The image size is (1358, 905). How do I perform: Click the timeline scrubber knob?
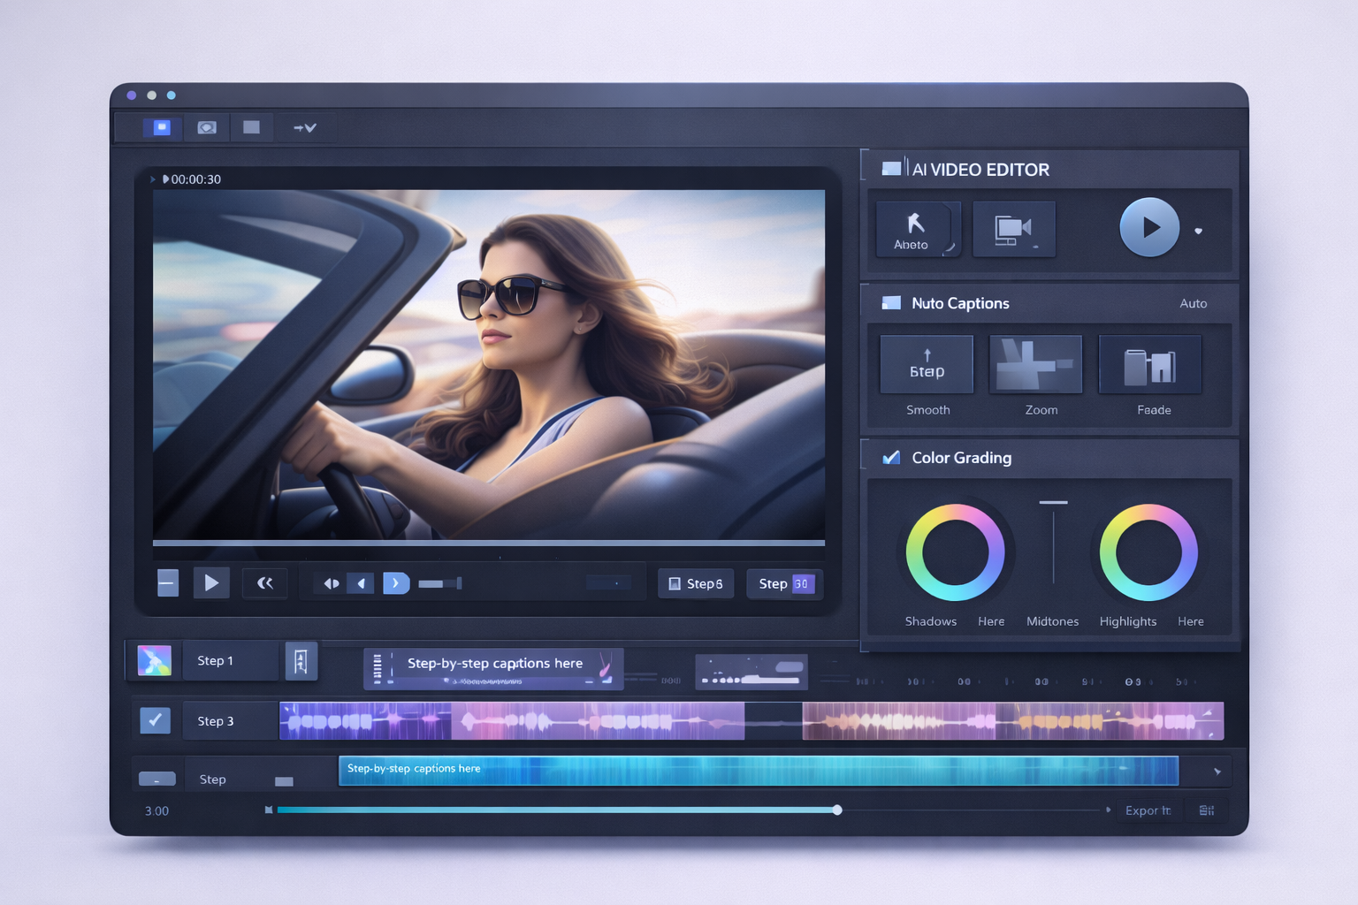click(x=837, y=810)
